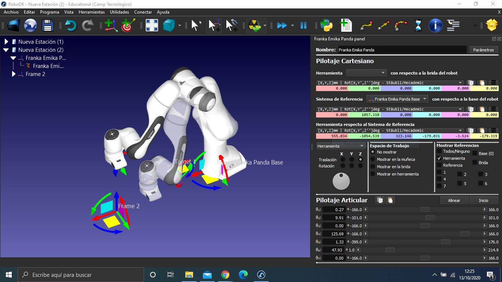Open the Programa menu
Viewport: 502px width, 282px height.
coord(49,12)
